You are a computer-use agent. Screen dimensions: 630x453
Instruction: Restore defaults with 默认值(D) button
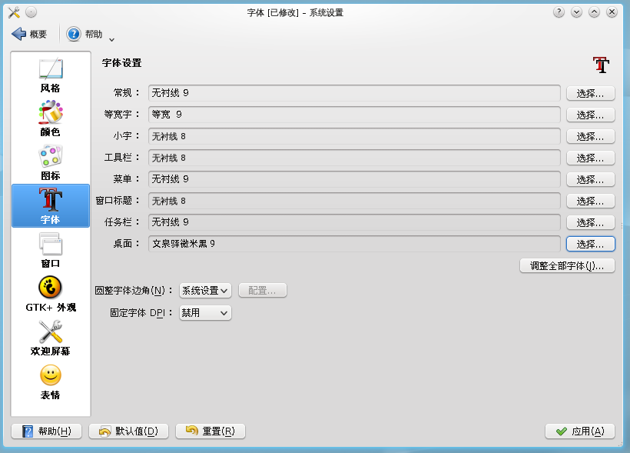tap(128, 431)
